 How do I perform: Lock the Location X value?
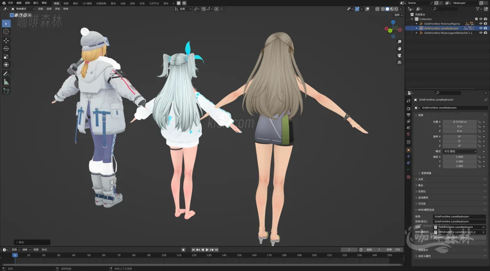pos(479,122)
